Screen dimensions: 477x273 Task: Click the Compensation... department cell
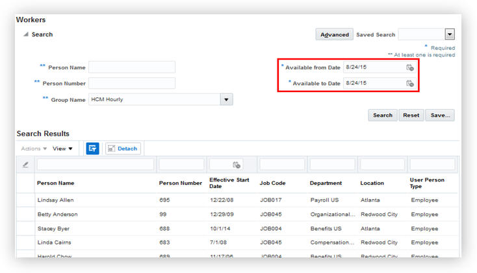(332, 243)
